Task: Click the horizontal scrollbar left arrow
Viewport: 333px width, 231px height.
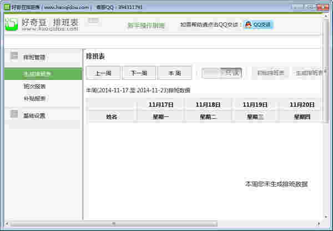Action: pyautogui.click(x=7, y=224)
